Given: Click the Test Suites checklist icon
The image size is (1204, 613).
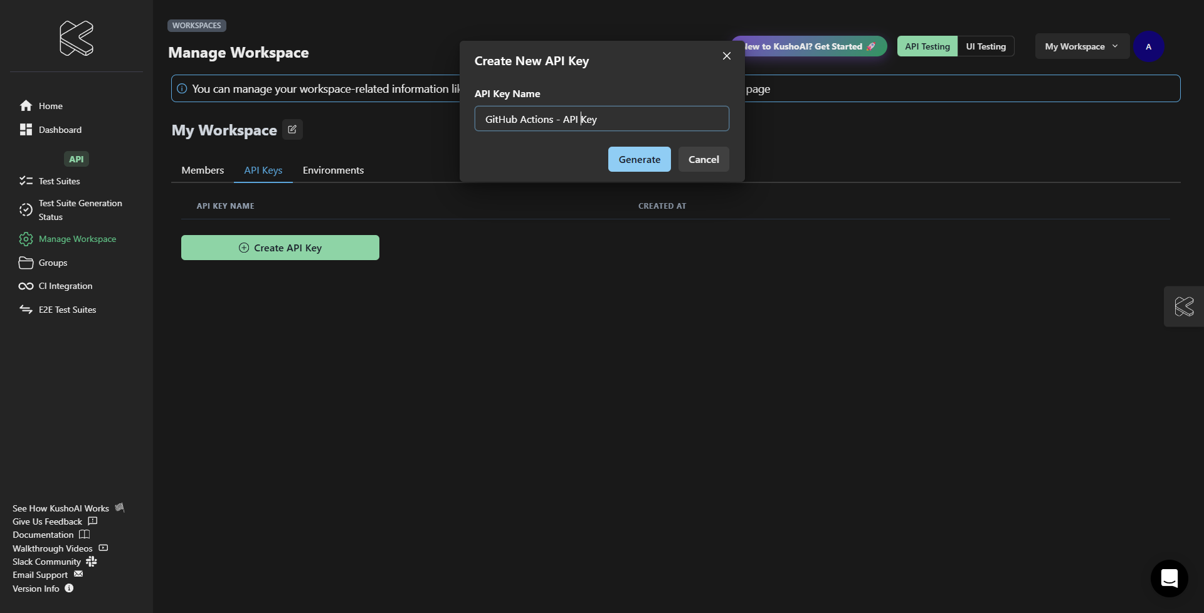Looking at the screenshot, I should [x=26, y=181].
